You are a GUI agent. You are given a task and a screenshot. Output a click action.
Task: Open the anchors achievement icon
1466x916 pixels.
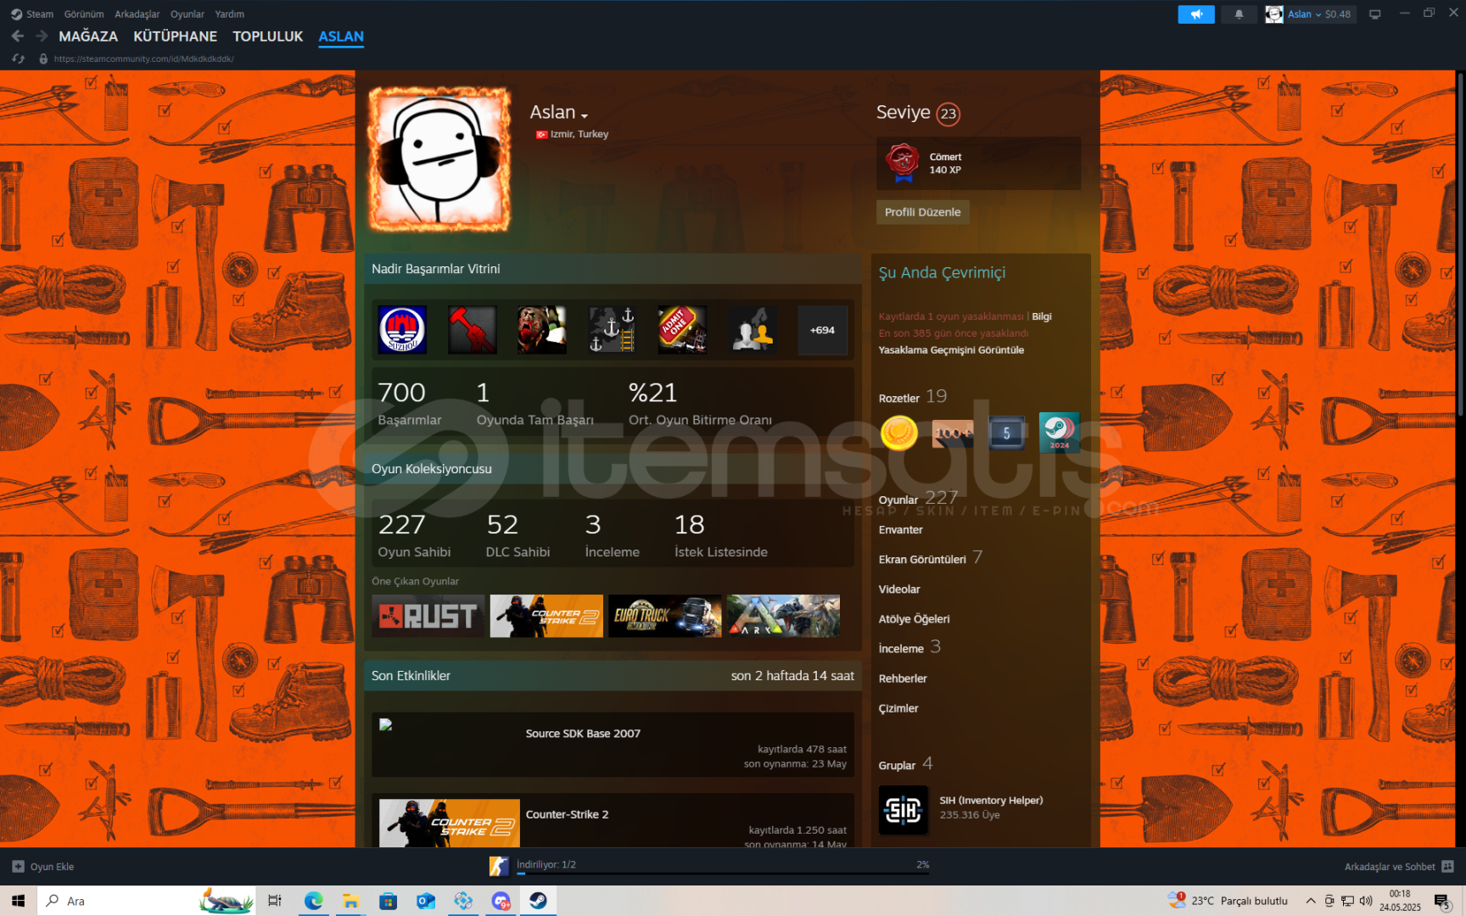pyautogui.click(x=613, y=330)
